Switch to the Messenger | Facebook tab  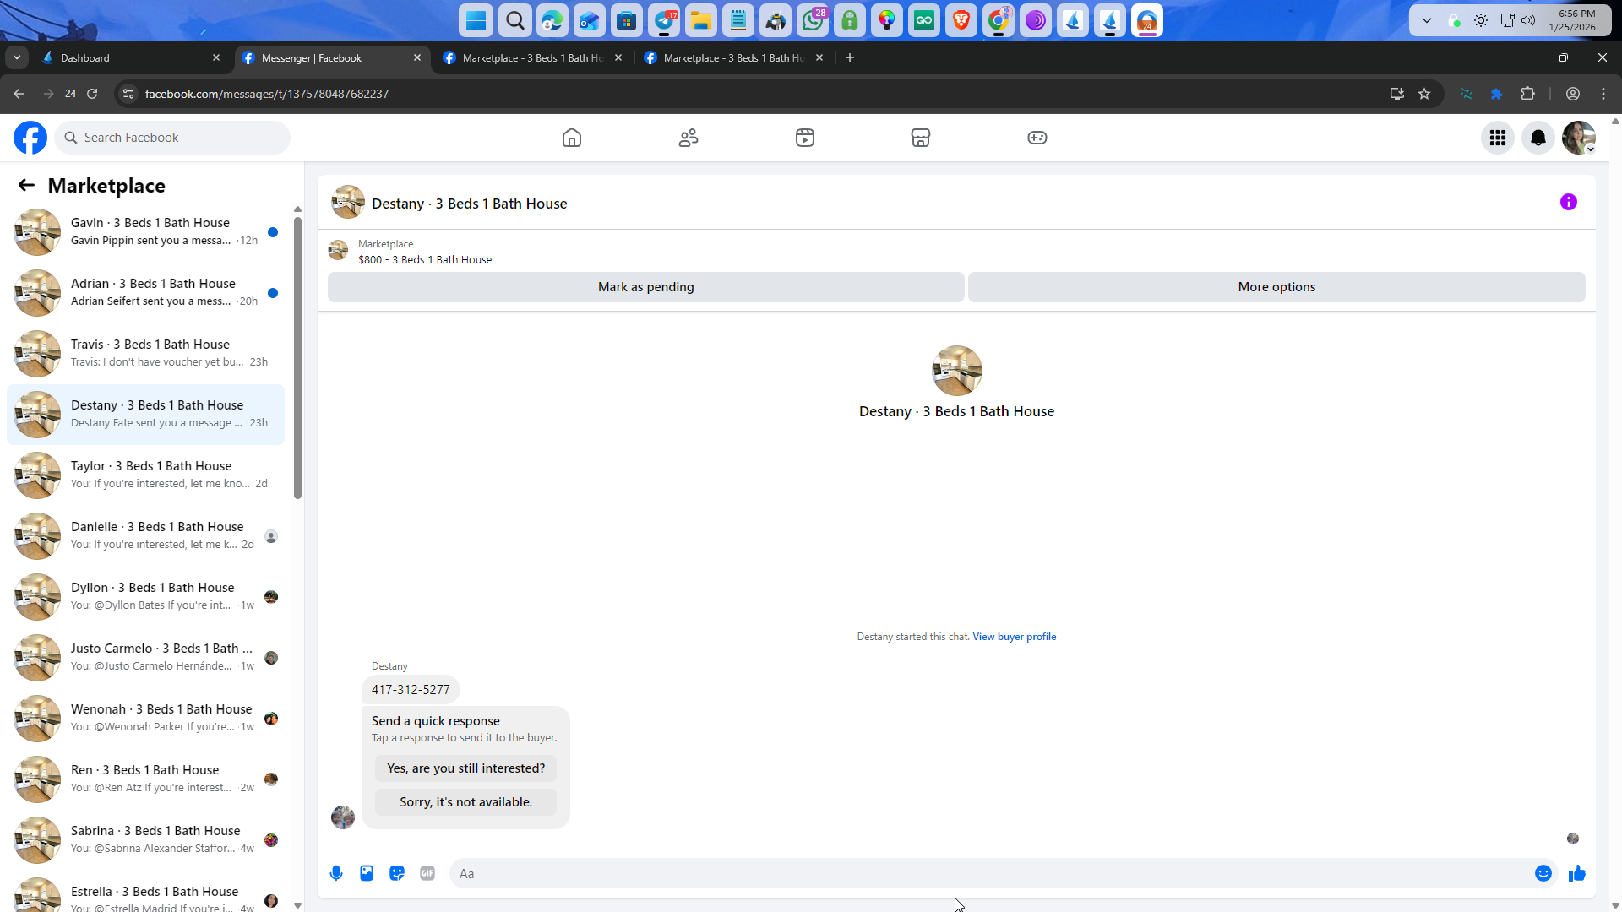click(331, 58)
